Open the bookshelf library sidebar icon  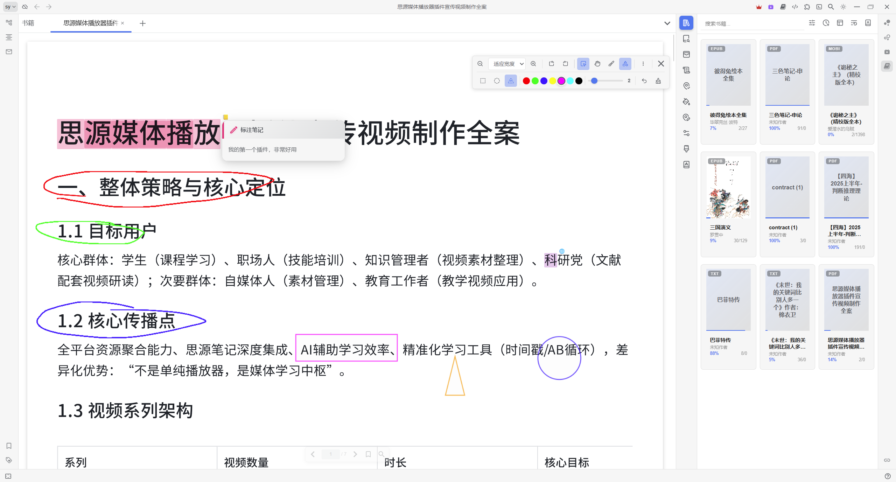[686, 23]
